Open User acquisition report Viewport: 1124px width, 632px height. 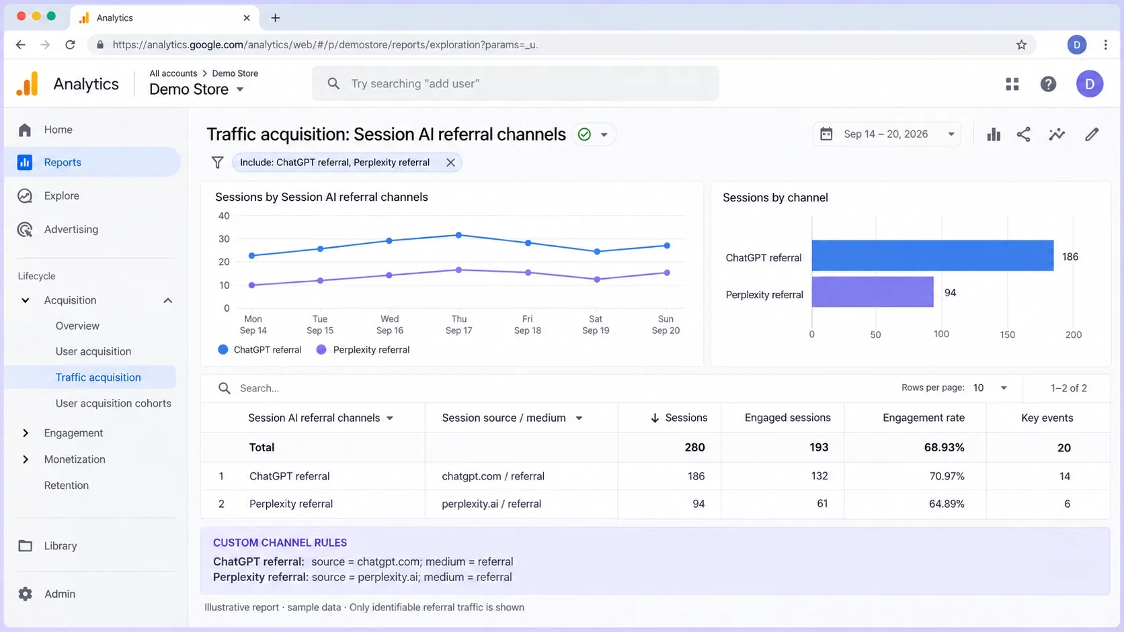coord(93,352)
